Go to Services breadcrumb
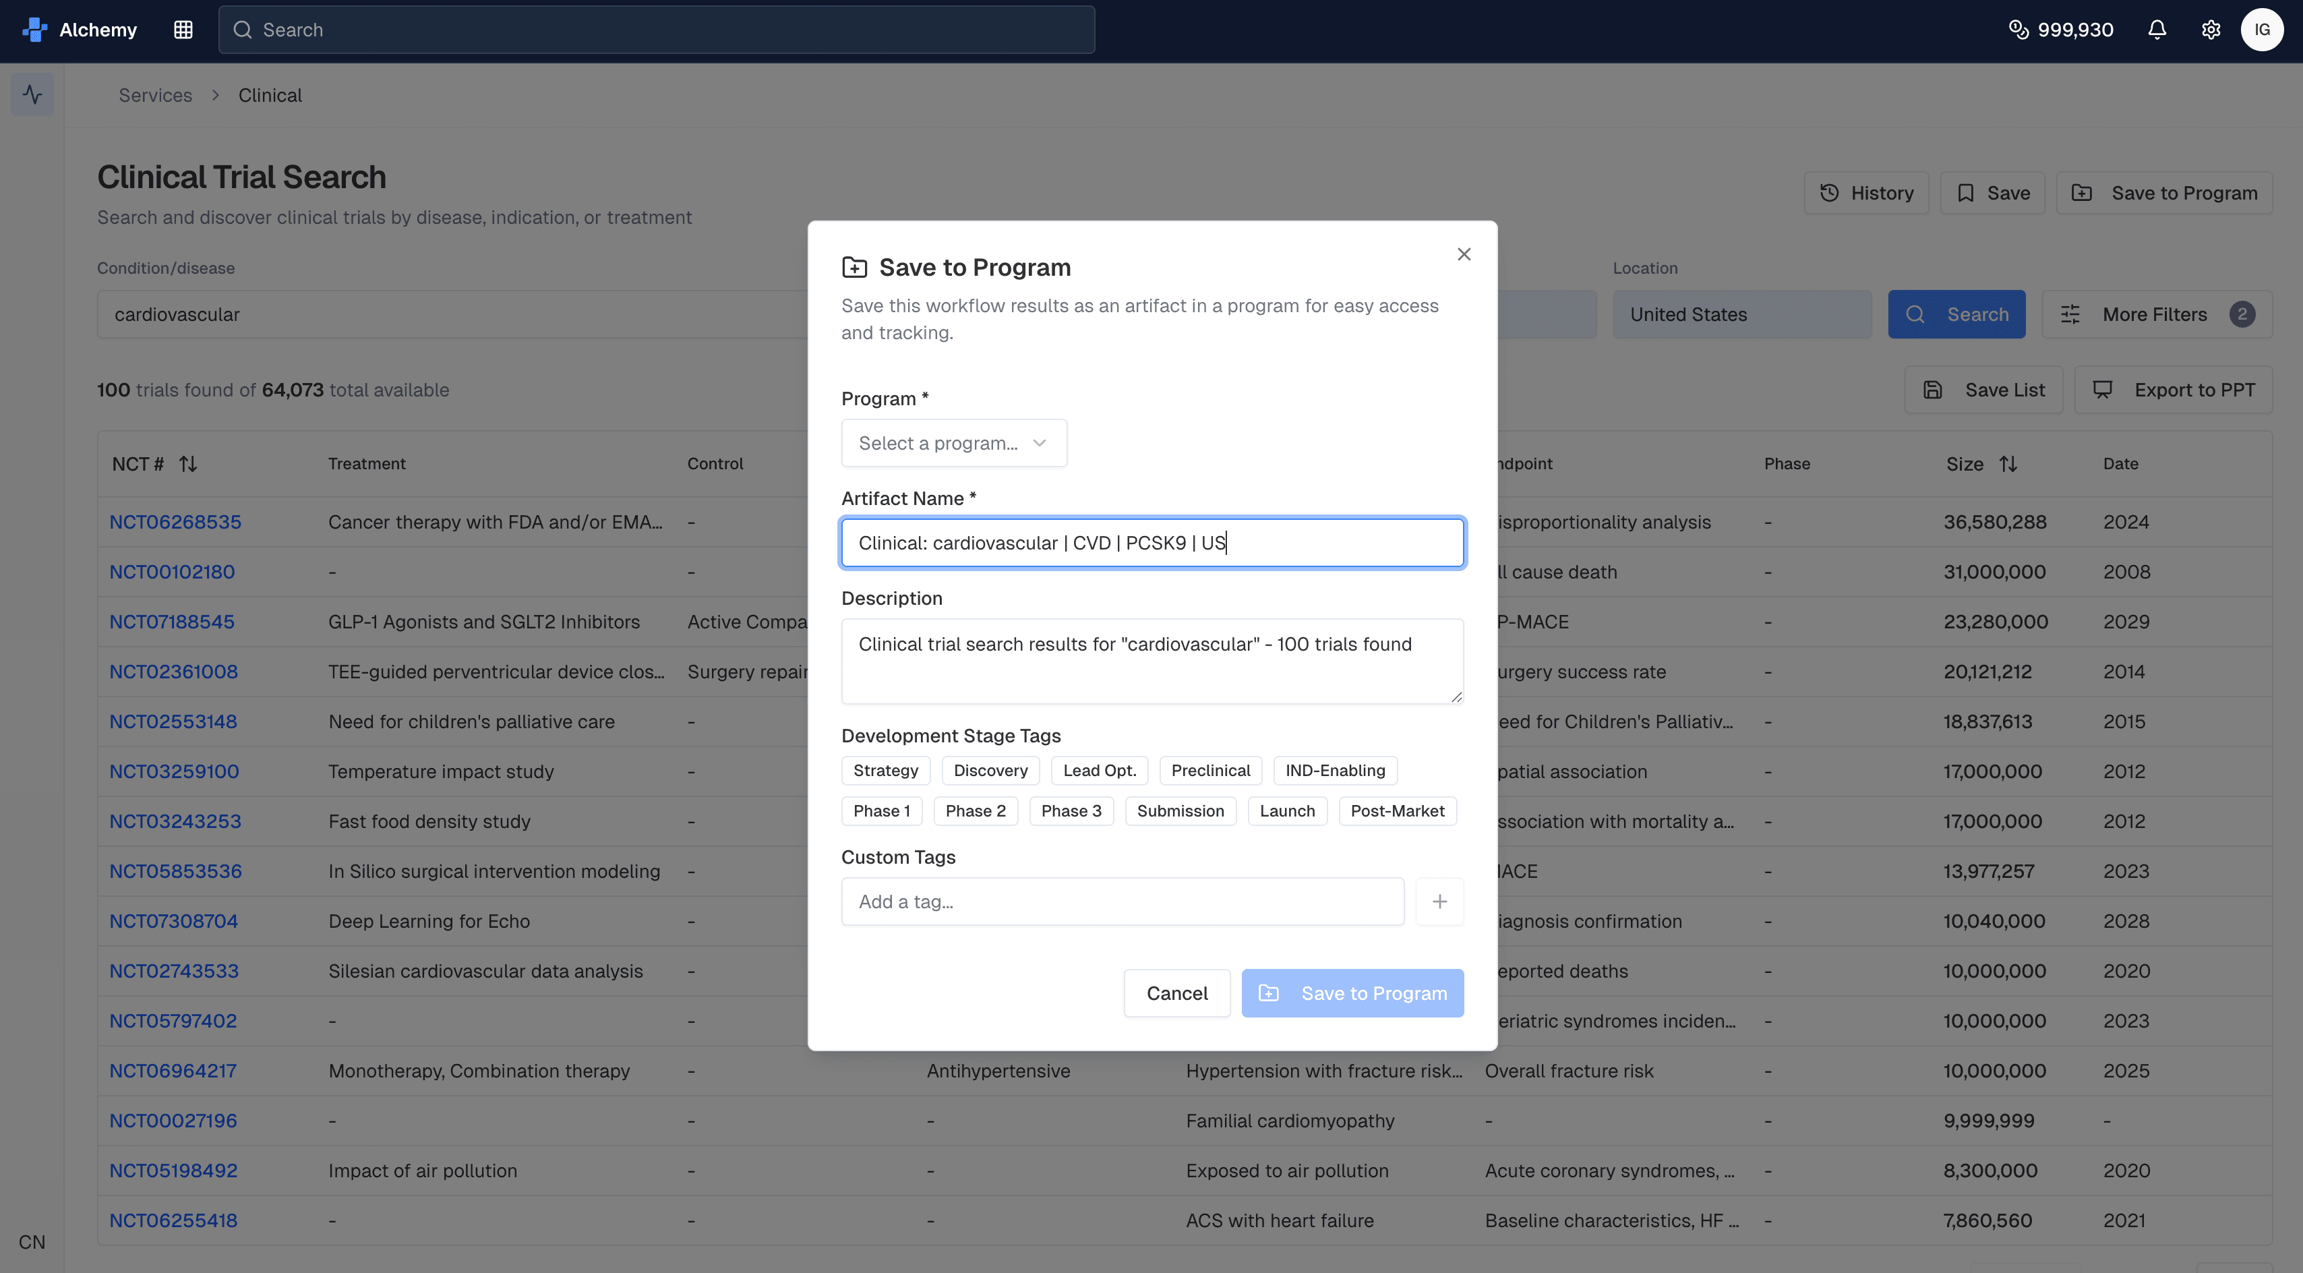 coord(154,95)
